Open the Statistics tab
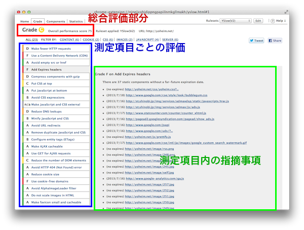 click(x=76, y=21)
